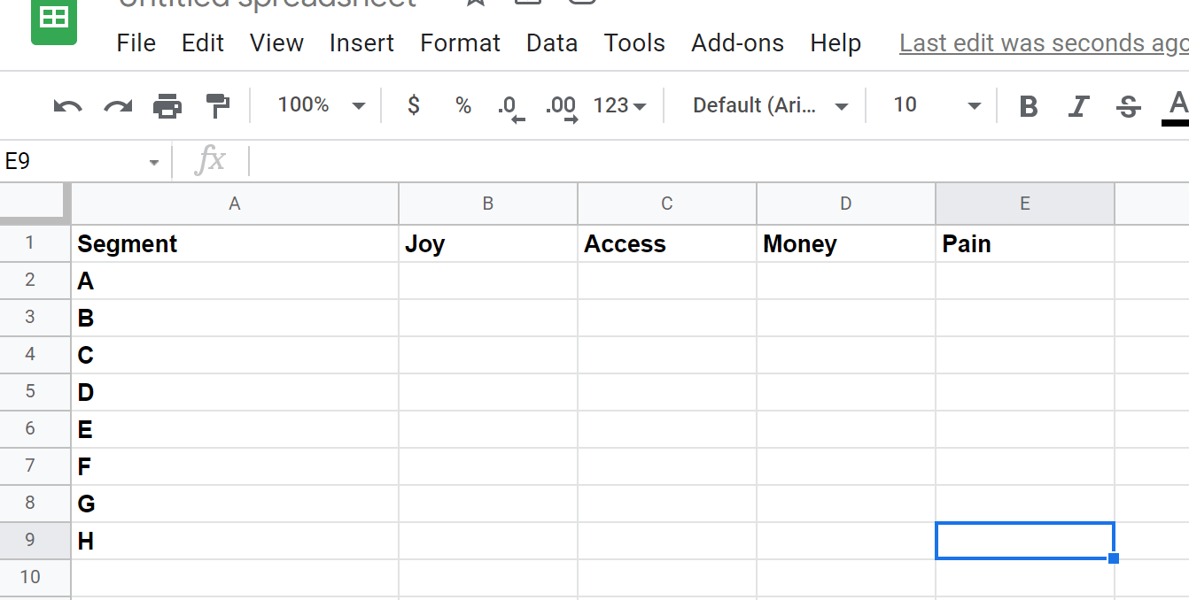Open the zoom 100% dropdown

point(321,105)
